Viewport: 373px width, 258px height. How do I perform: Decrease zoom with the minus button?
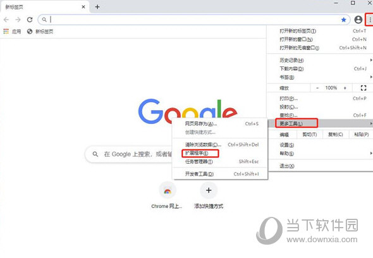pyautogui.click(x=317, y=88)
